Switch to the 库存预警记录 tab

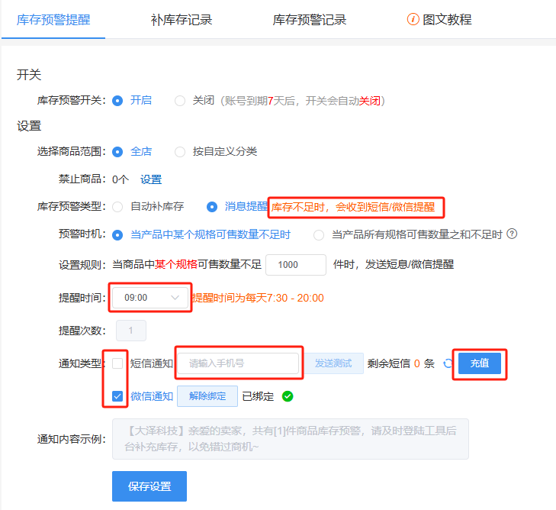point(309,20)
